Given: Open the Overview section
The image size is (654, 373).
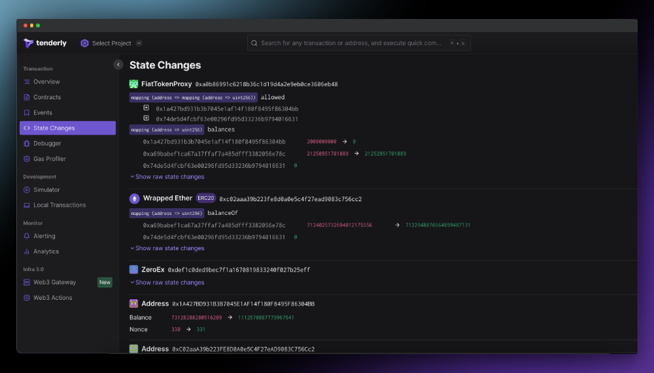Looking at the screenshot, I should [x=46, y=82].
